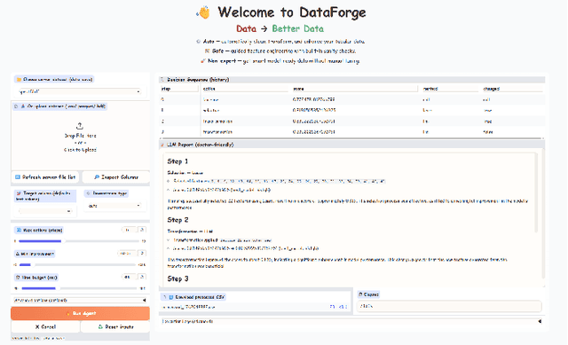Reset Min improvement with its reset icon
The image size is (568, 345).
(142, 254)
